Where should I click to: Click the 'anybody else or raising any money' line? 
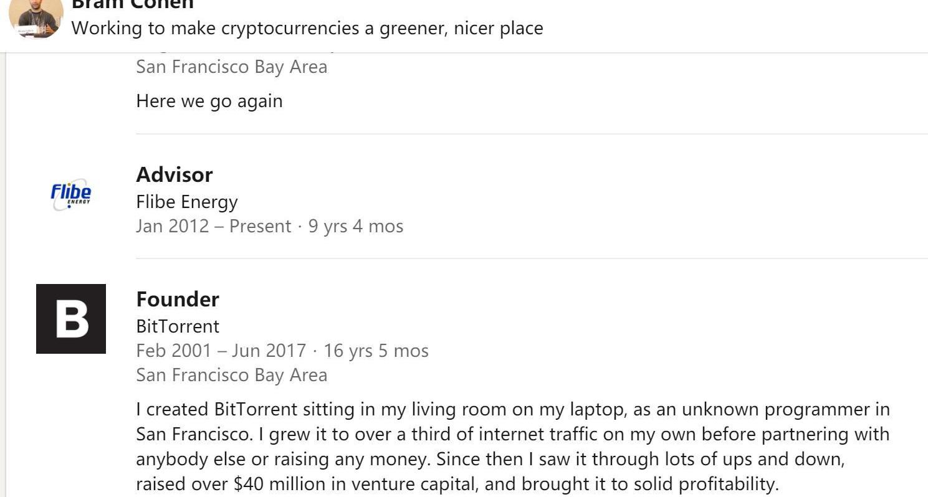[x=490, y=459]
